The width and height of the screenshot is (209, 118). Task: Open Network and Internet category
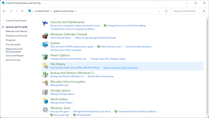click(16, 31)
